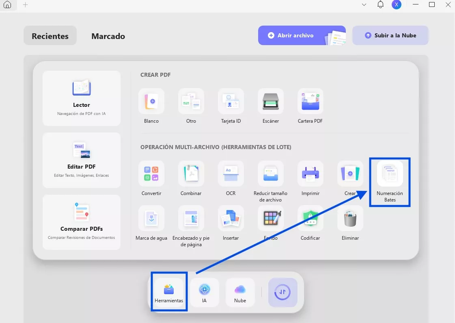Open the Comparar PDFs card
This screenshot has height=323, width=455.
pos(81,222)
